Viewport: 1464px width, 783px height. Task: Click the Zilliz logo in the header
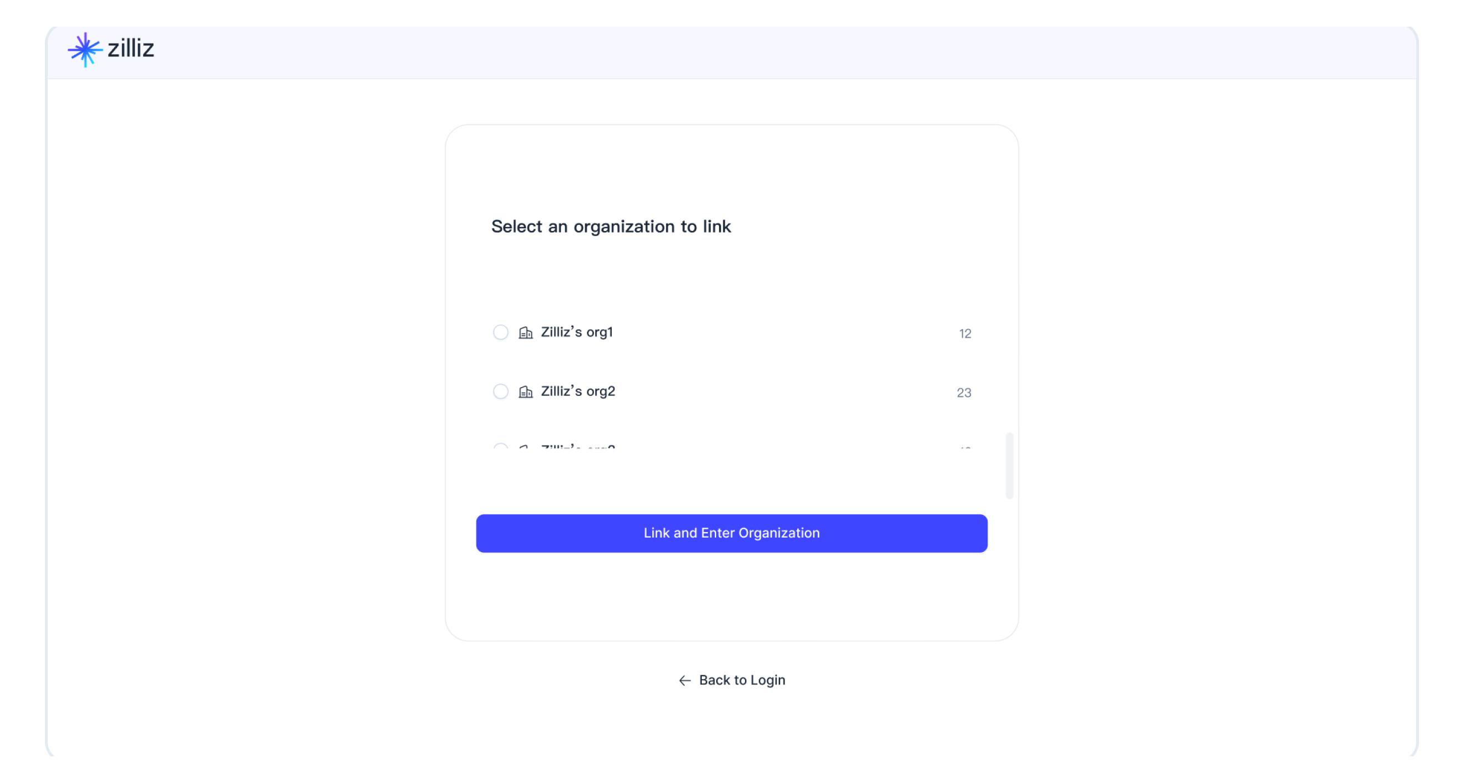pyautogui.click(x=111, y=49)
